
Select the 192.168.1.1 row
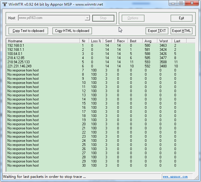pyautogui.click(x=100, y=50)
